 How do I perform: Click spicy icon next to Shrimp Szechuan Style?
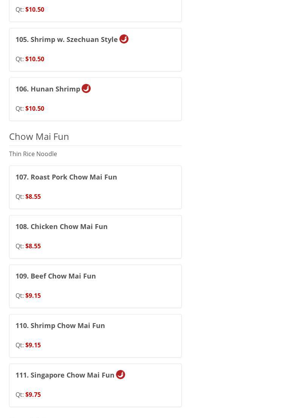click(124, 39)
